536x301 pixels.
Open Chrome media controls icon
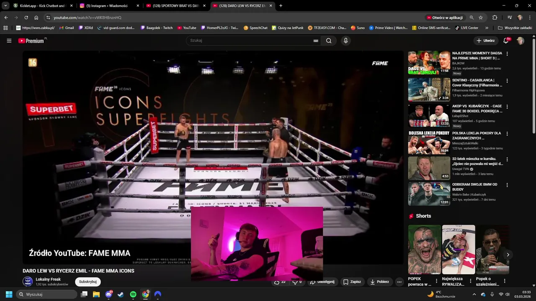tap(509, 18)
